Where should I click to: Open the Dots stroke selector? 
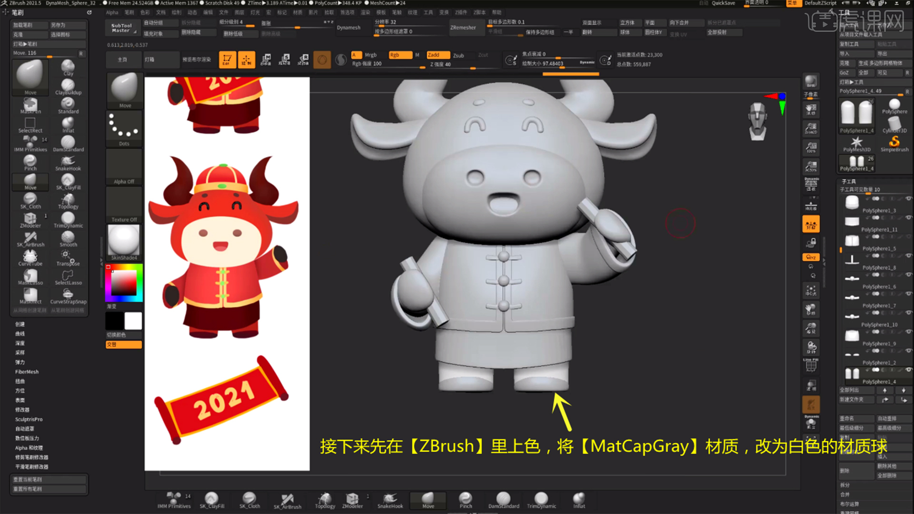123,128
